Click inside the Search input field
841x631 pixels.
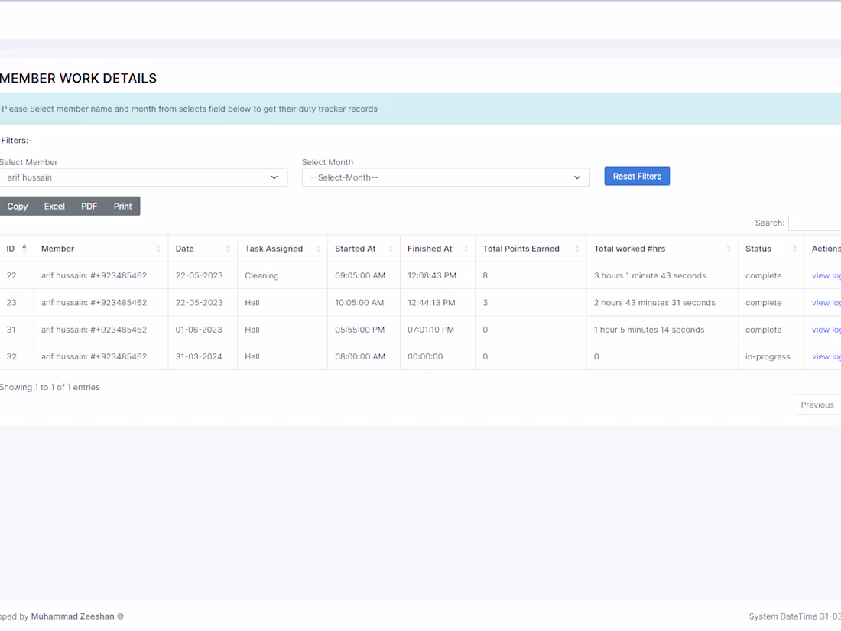(820, 223)
